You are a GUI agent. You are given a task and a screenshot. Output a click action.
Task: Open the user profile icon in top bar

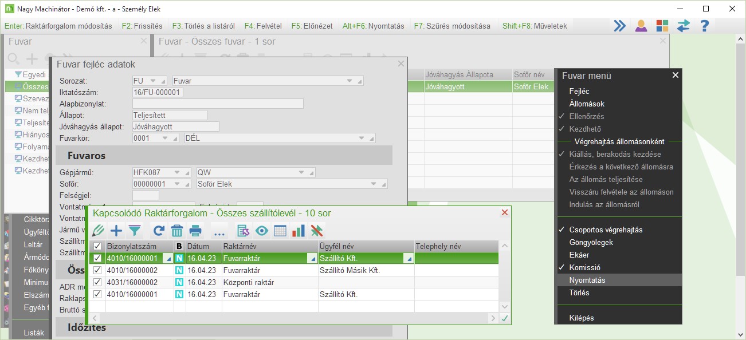coord(641,26)
